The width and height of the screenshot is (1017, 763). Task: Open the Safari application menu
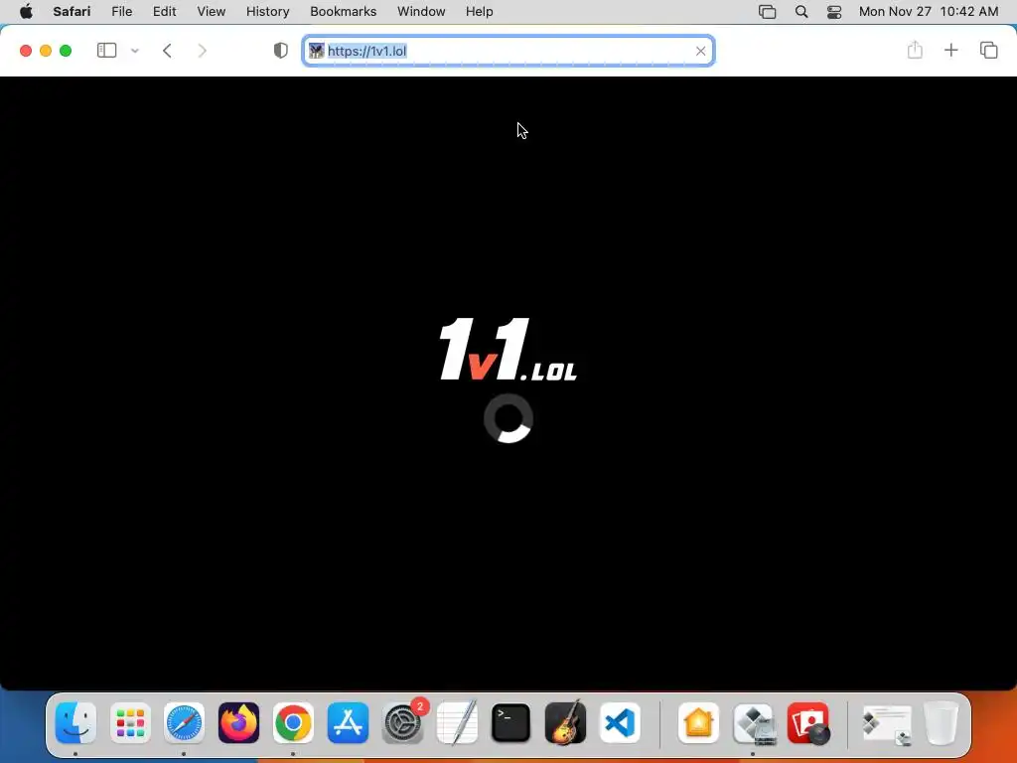(72, 12)
